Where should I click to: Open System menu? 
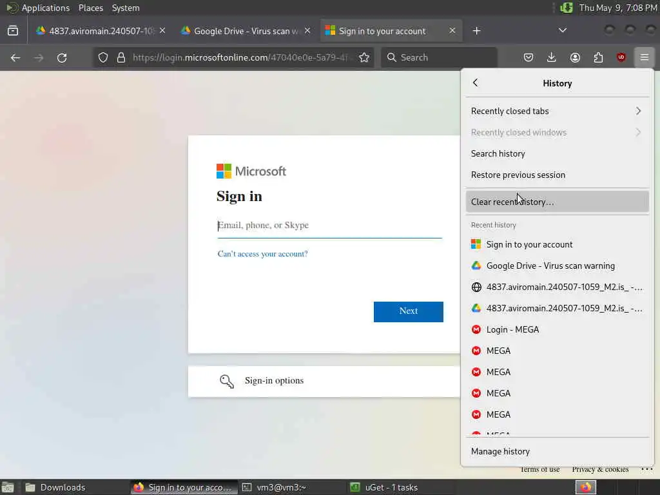tap(126, 8)
